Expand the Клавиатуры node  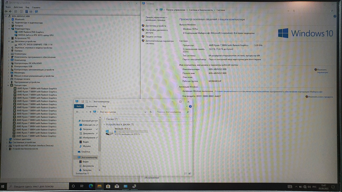tap(9, 54)
